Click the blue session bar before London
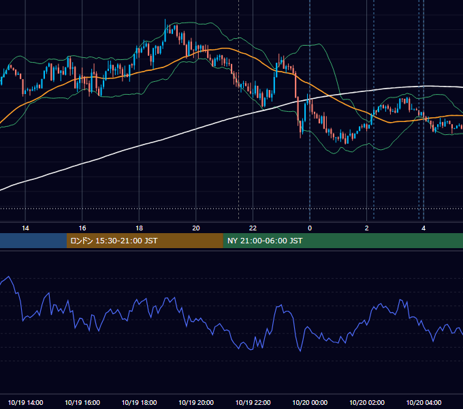This screenshot has width=463, height=409. 33,241
